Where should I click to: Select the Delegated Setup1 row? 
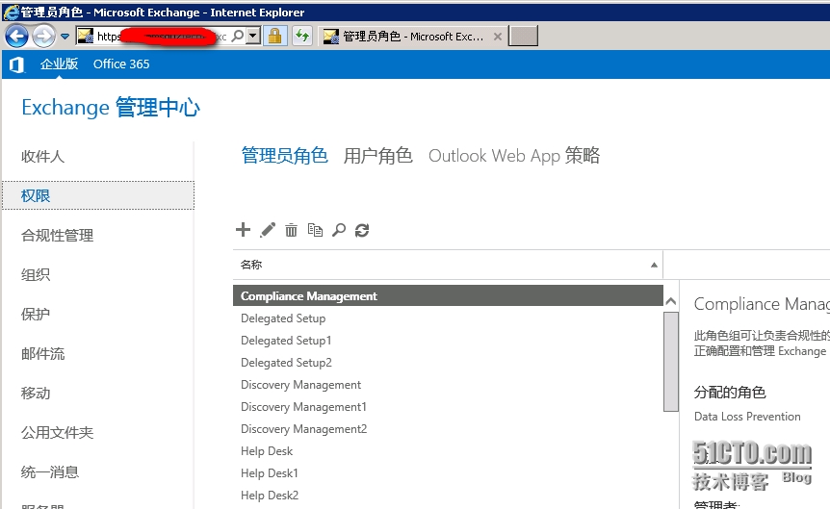coord(448,341)
